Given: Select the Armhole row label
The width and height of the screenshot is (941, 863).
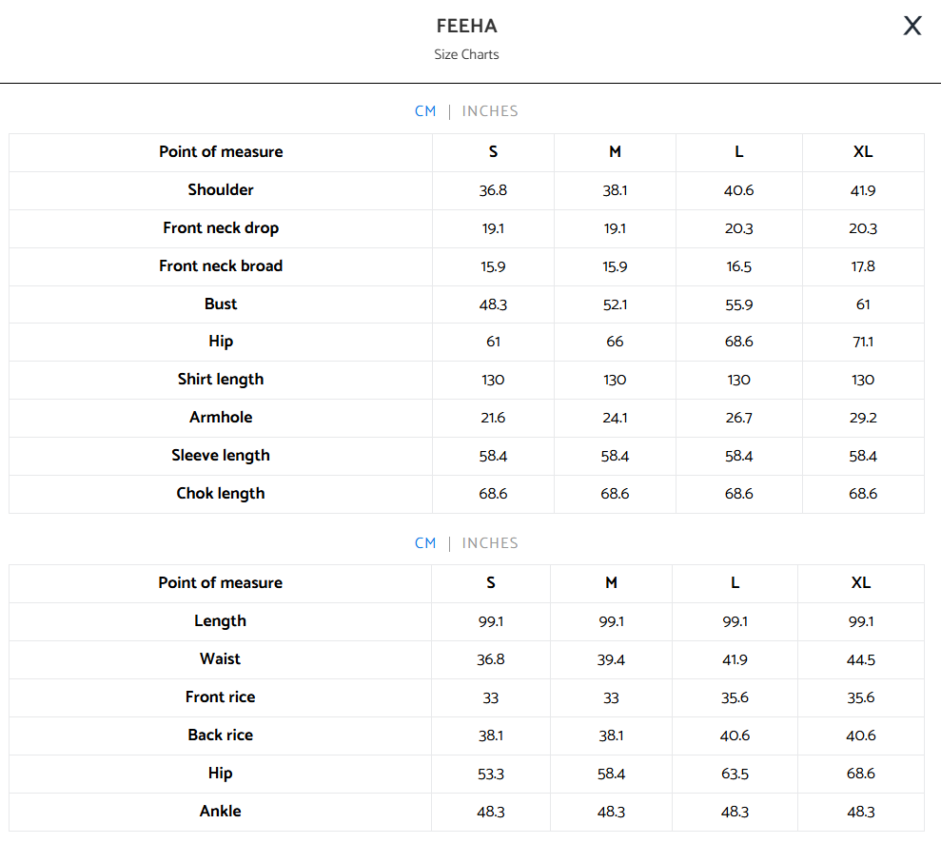Looking at the screenshot, I should click(221, 418).
